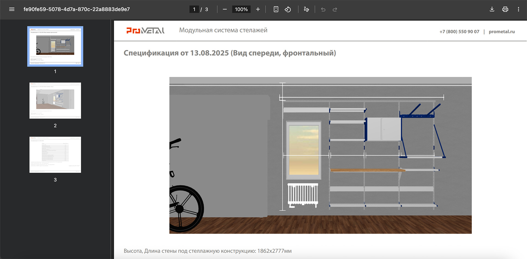The image size is (527, 259).
Task: Click the redo arrow icon
Action: coord(335,10)
